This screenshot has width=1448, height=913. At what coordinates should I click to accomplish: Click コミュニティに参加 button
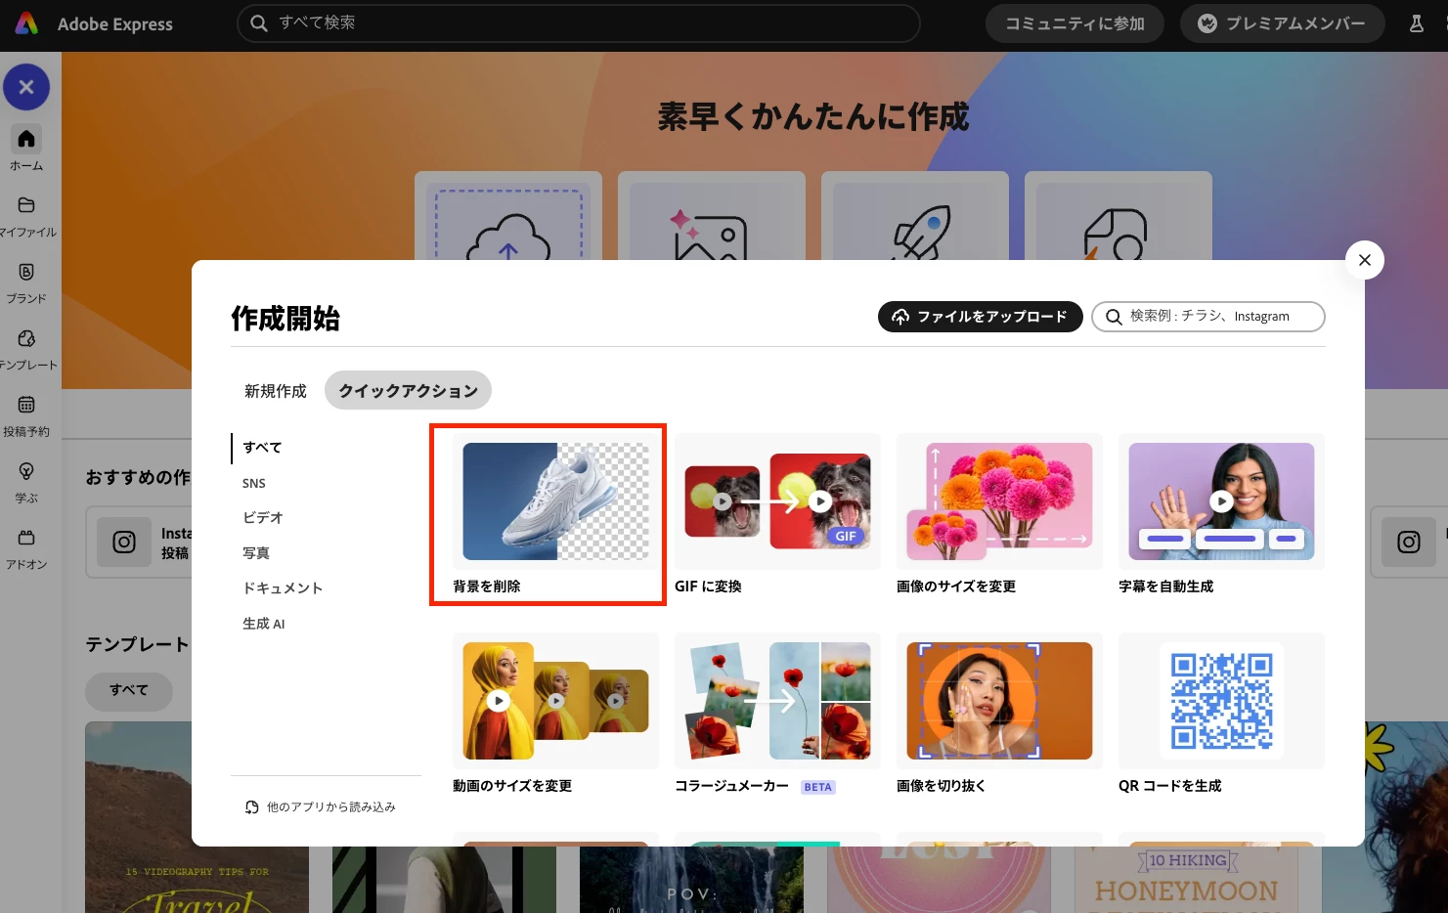[1075, 23]
